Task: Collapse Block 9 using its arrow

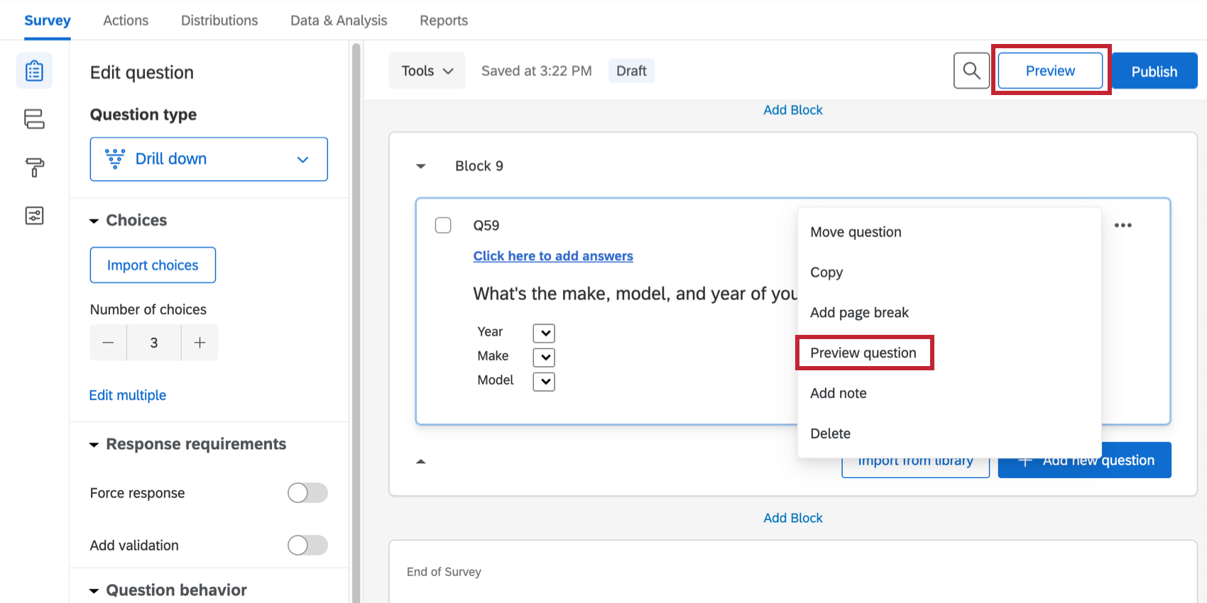Action: [x=421, y=166]
